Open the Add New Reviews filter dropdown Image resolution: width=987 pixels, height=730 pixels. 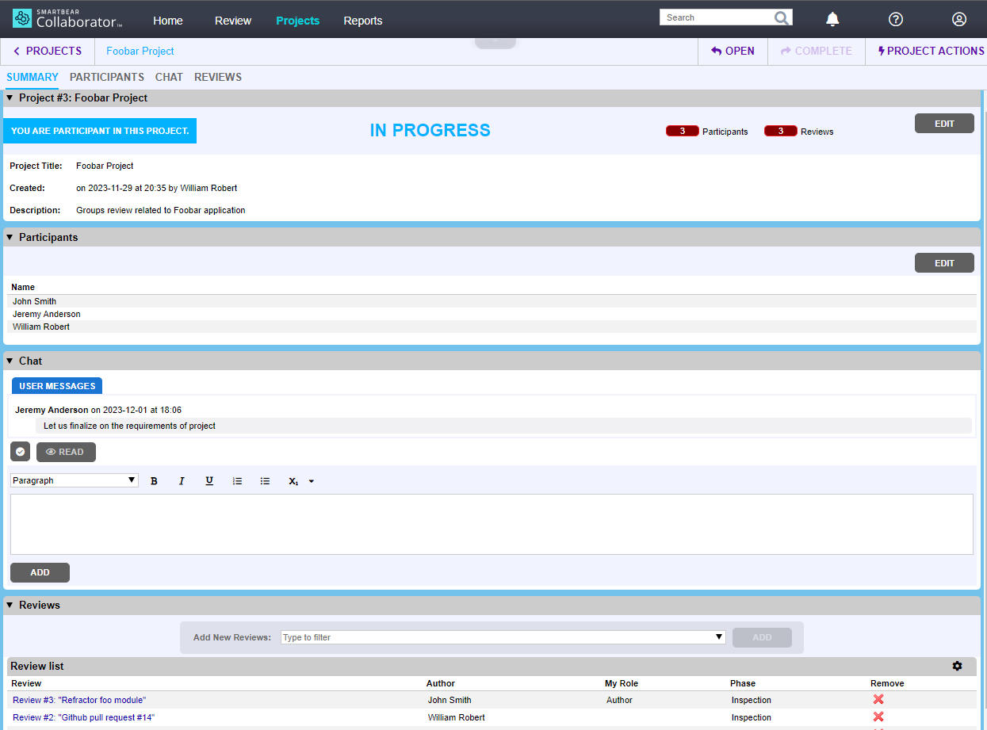click(503, 637)
